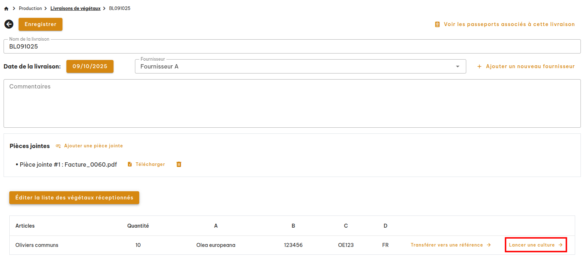
Task: Click the 09/10/2025 delivery date button
Action: 90,66
